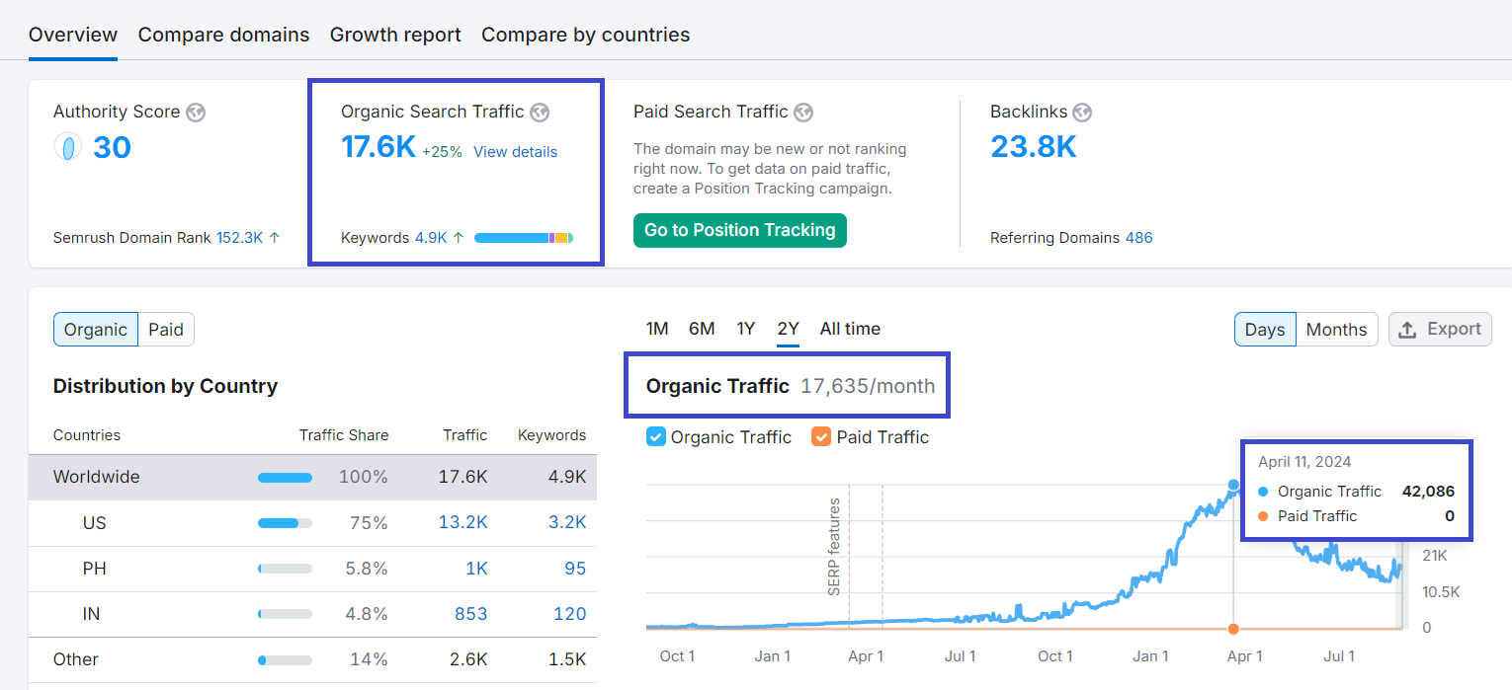Click the Authority Score oval badge icon
This screenshot has width=1512, height=690.
[67, 148]
